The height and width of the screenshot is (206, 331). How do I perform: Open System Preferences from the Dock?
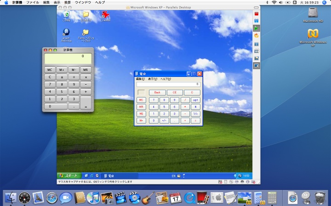tap(217, 198)
